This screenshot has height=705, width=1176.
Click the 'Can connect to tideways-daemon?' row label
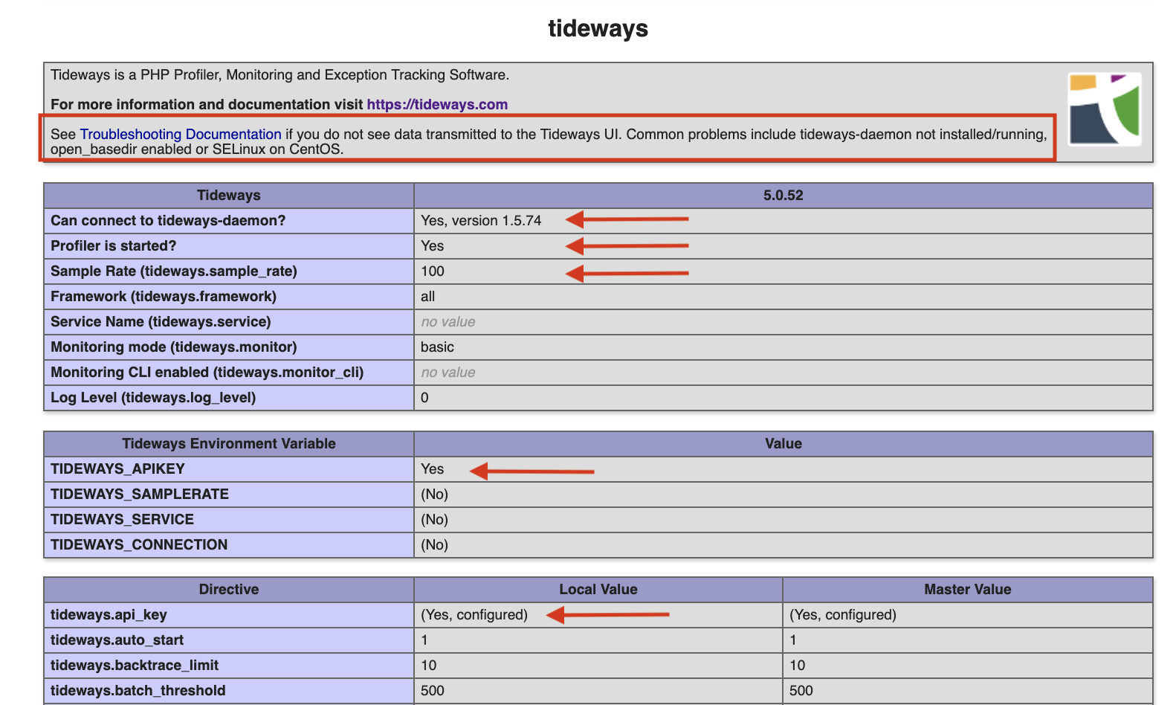pos(168,221)
